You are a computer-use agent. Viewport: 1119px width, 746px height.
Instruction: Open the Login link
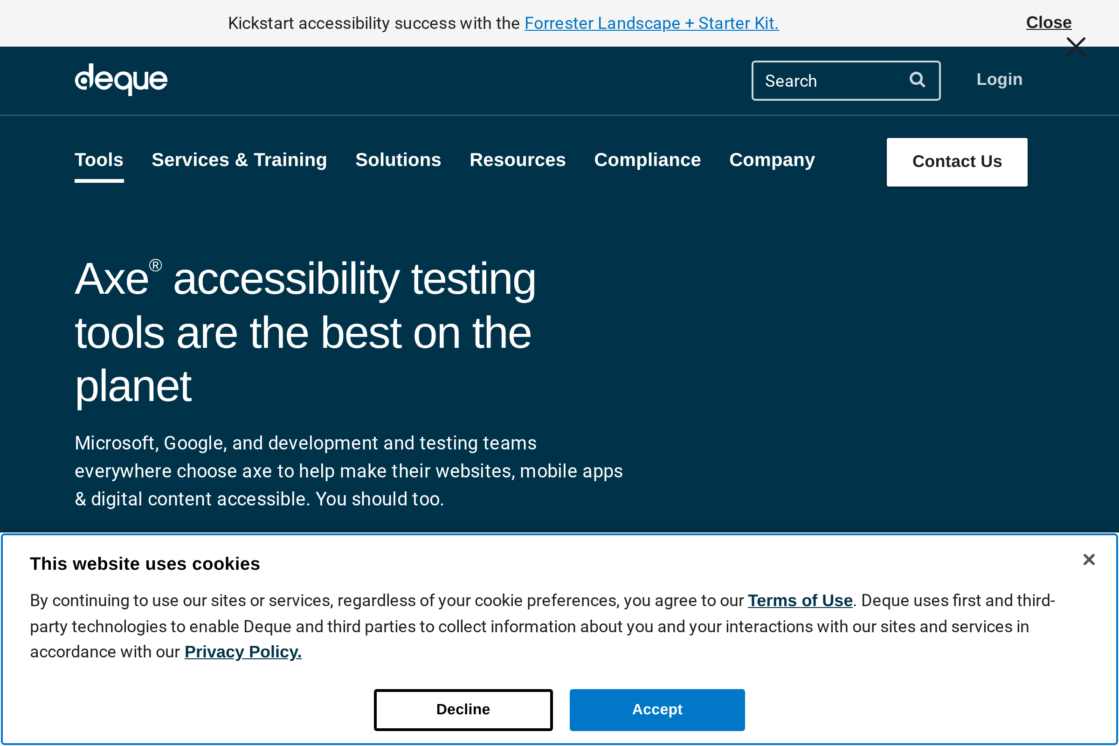pyautogui.click(x=999, y=79)
